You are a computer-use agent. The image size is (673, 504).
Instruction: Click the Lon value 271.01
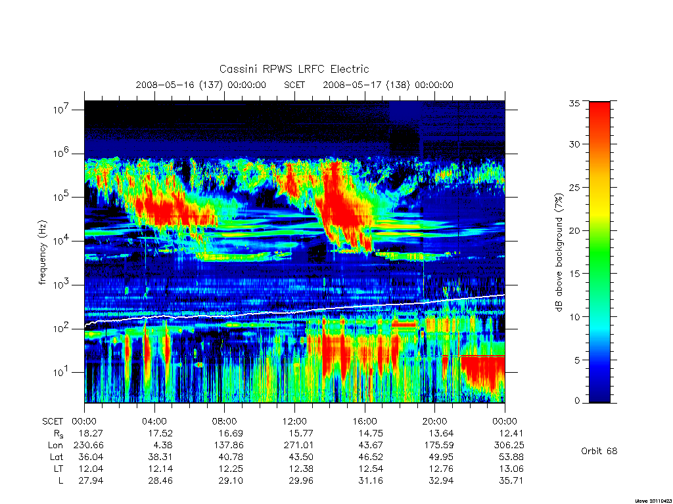(298, 446)
